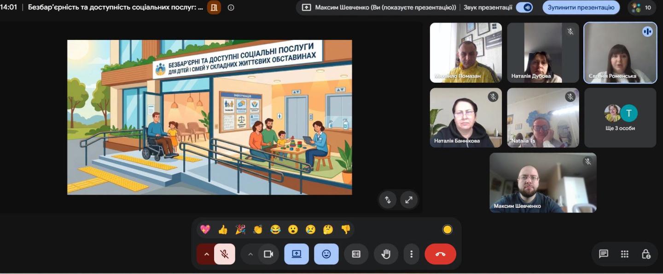Open more options menu
663x274 pixels.
click(411, 254)
